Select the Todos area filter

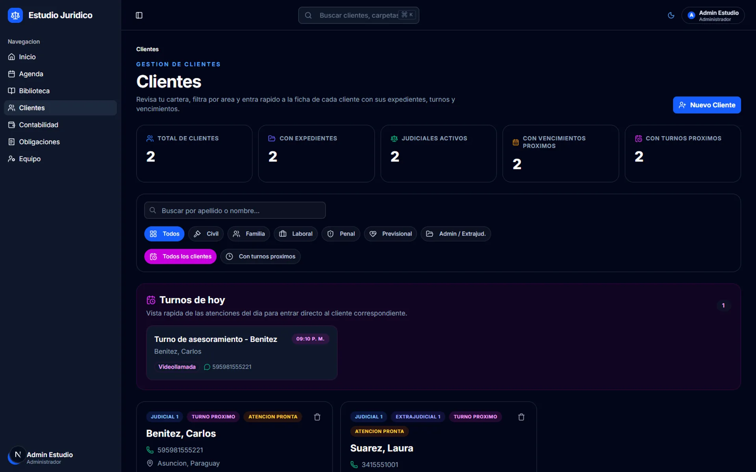click(x=164, y=234)
